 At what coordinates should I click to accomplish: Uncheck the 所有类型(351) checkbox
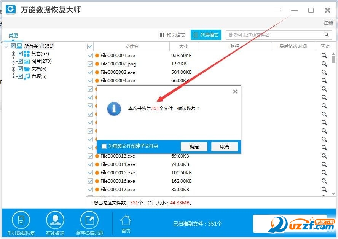coord(13,46)
